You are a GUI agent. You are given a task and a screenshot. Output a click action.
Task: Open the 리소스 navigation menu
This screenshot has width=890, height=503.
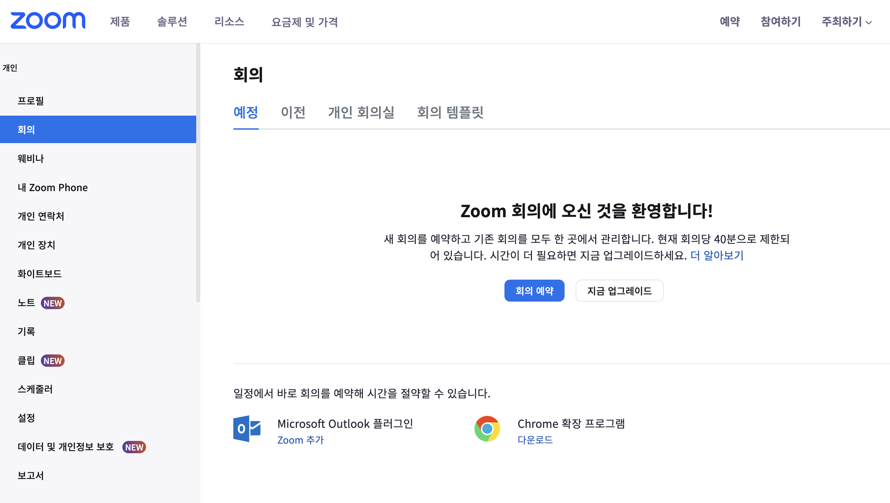click(x=229, y=21)
